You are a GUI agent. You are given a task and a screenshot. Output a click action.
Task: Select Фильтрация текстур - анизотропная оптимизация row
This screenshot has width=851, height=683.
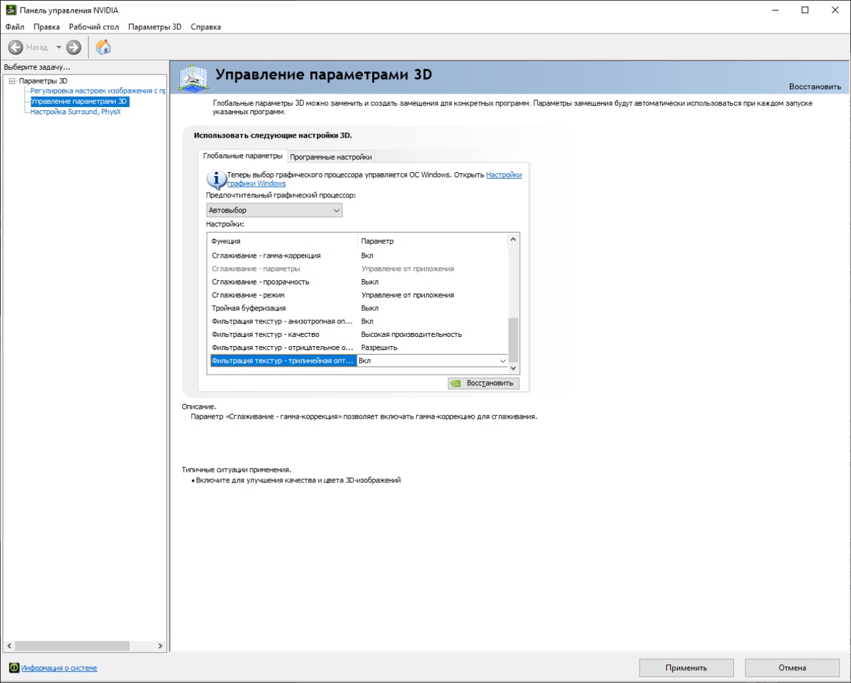click(358, 322)
